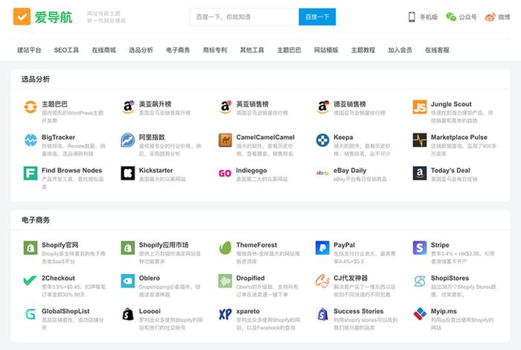The height and width of the screenshot is (350, 521).
Task: Open the CamelCamelCamel camel icon
Action: click(x=226, y=140)
